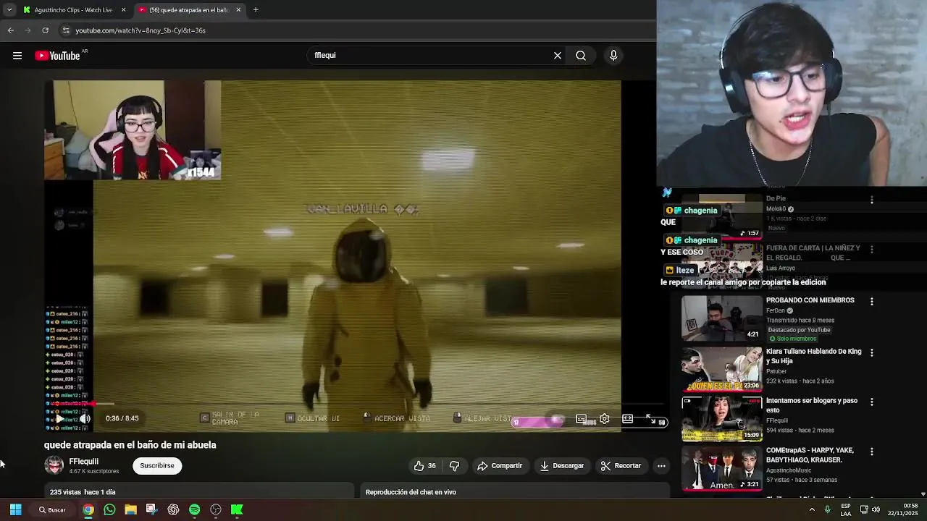The image size is (927, 521).
Task: Select the 'quede atrapada en el baño' tab
Action: [x=188, y=10]
